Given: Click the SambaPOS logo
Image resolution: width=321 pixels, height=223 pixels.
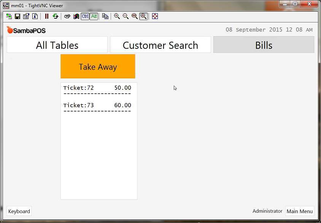Looking at the screenshot, I should click(x=26, y=30).
